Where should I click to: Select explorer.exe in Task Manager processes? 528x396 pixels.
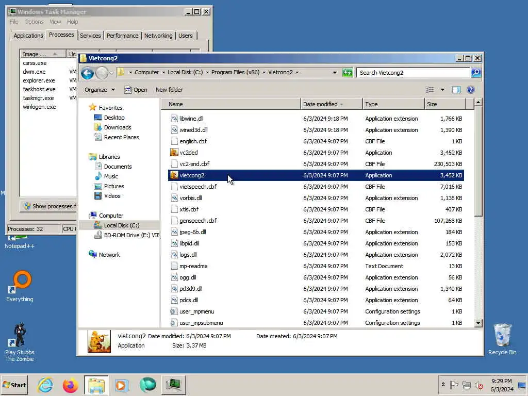point(39,80)
